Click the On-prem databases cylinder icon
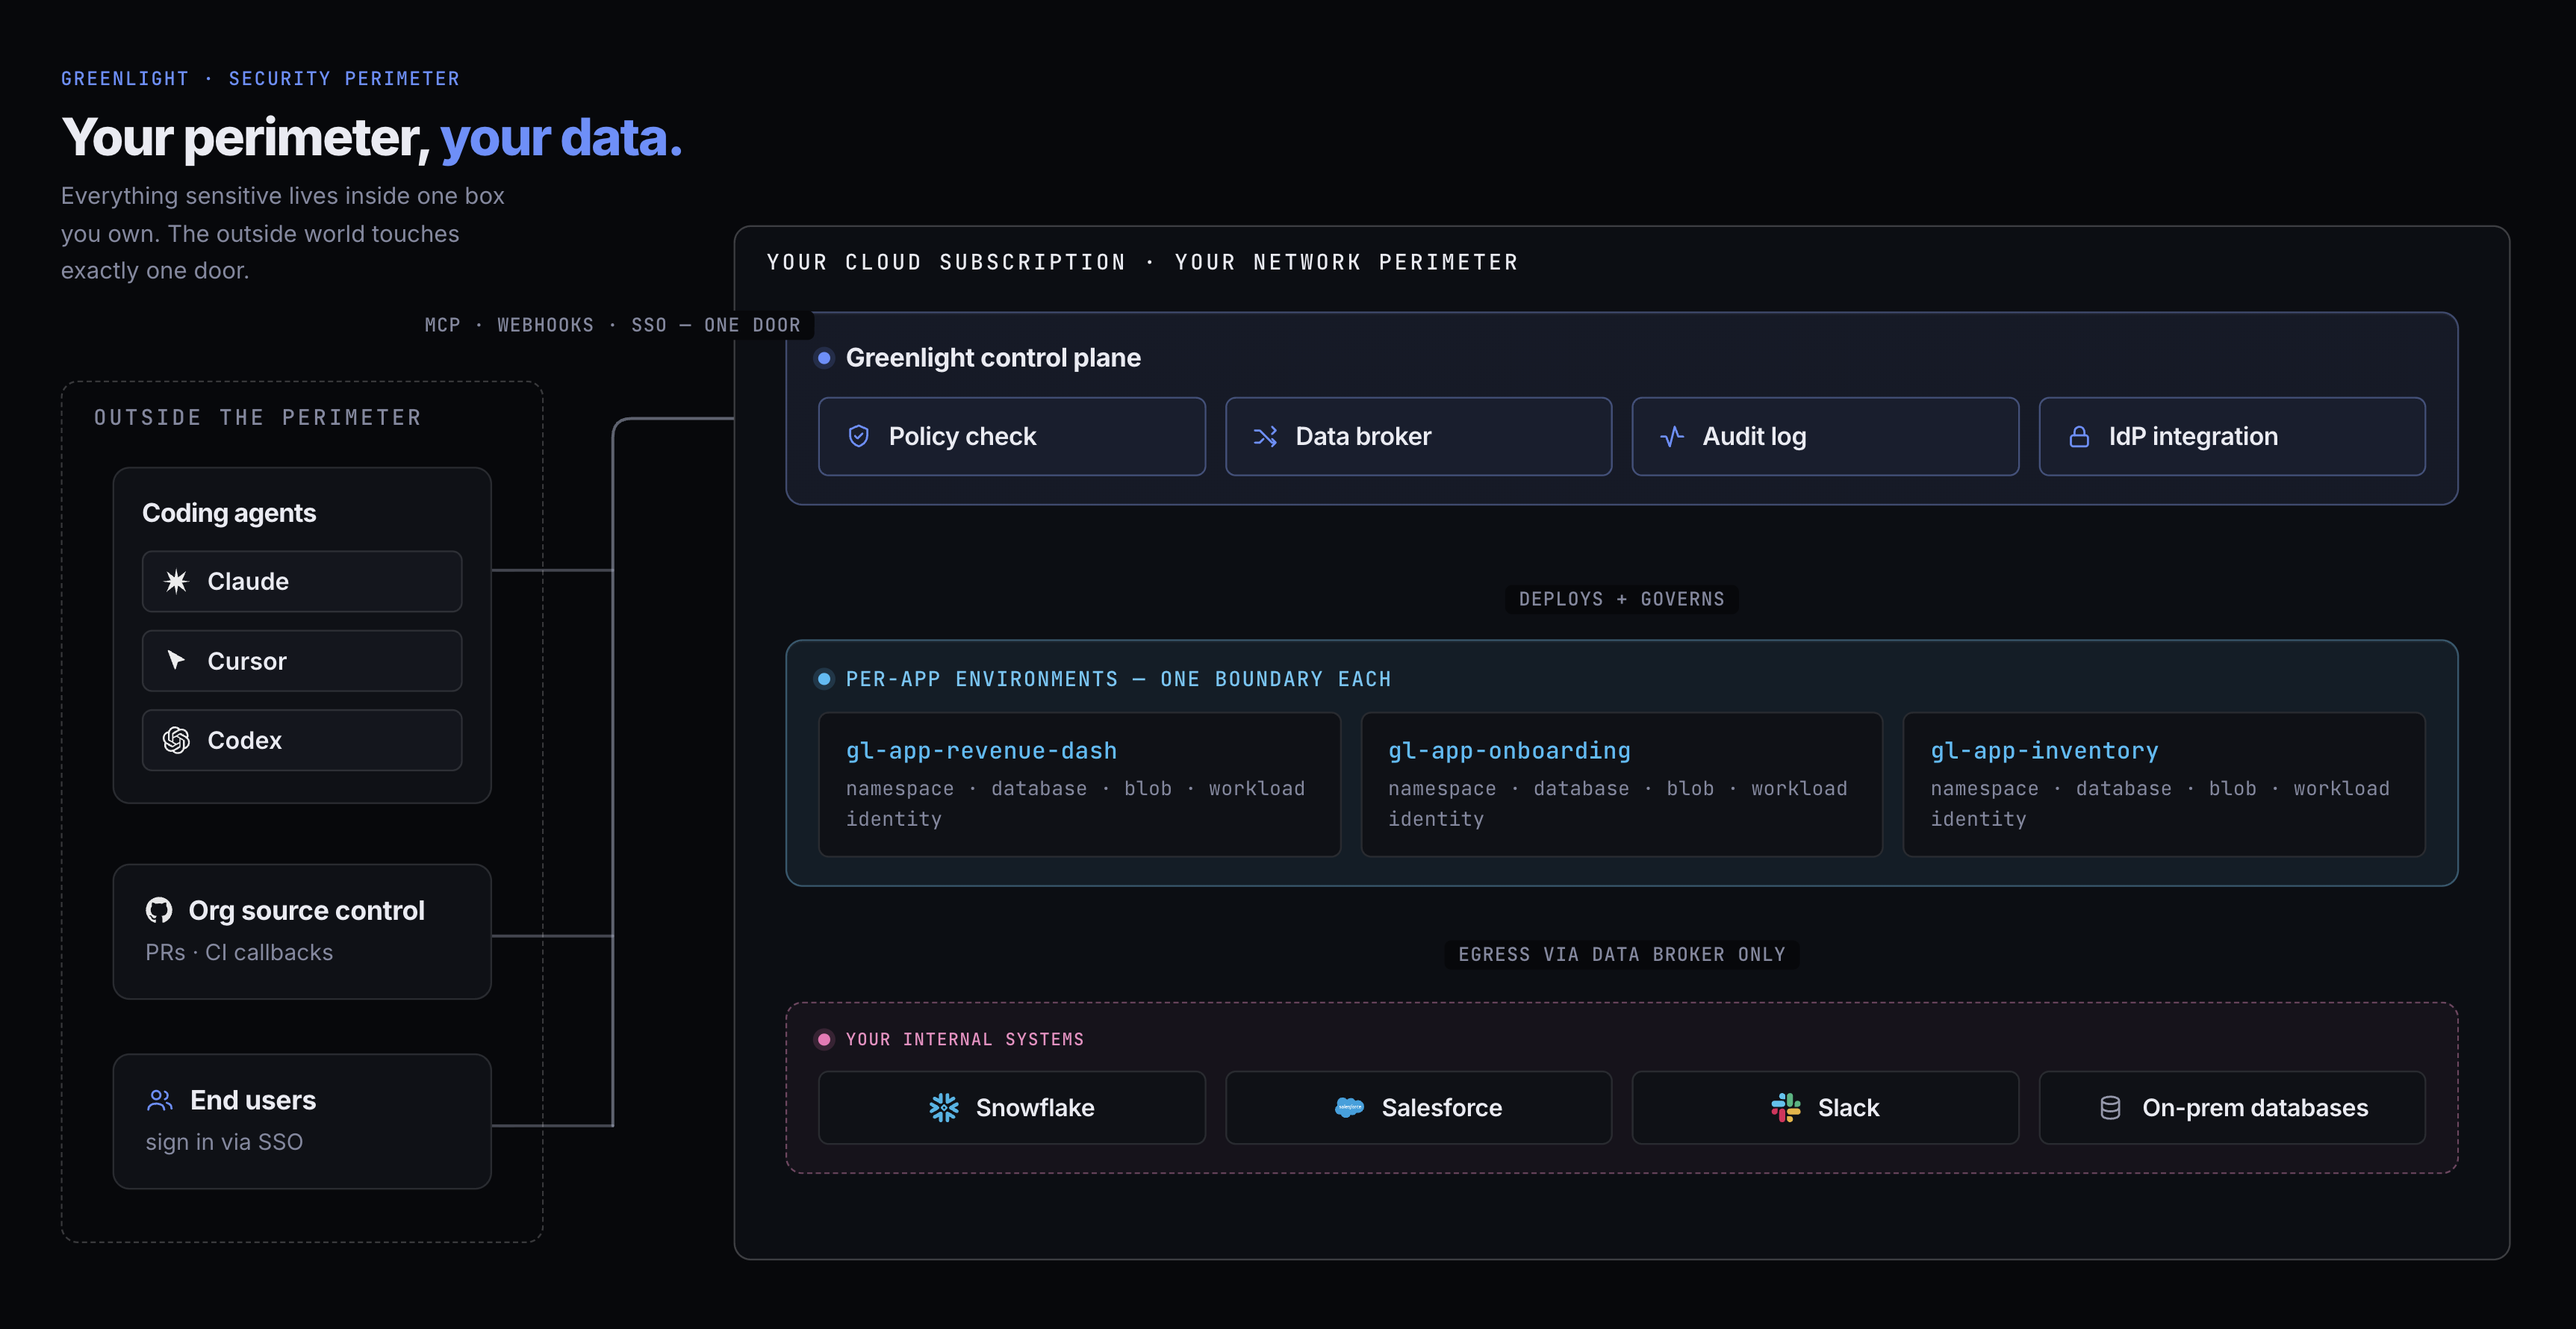The image size is (2576, 1329). point(2110,1107)
